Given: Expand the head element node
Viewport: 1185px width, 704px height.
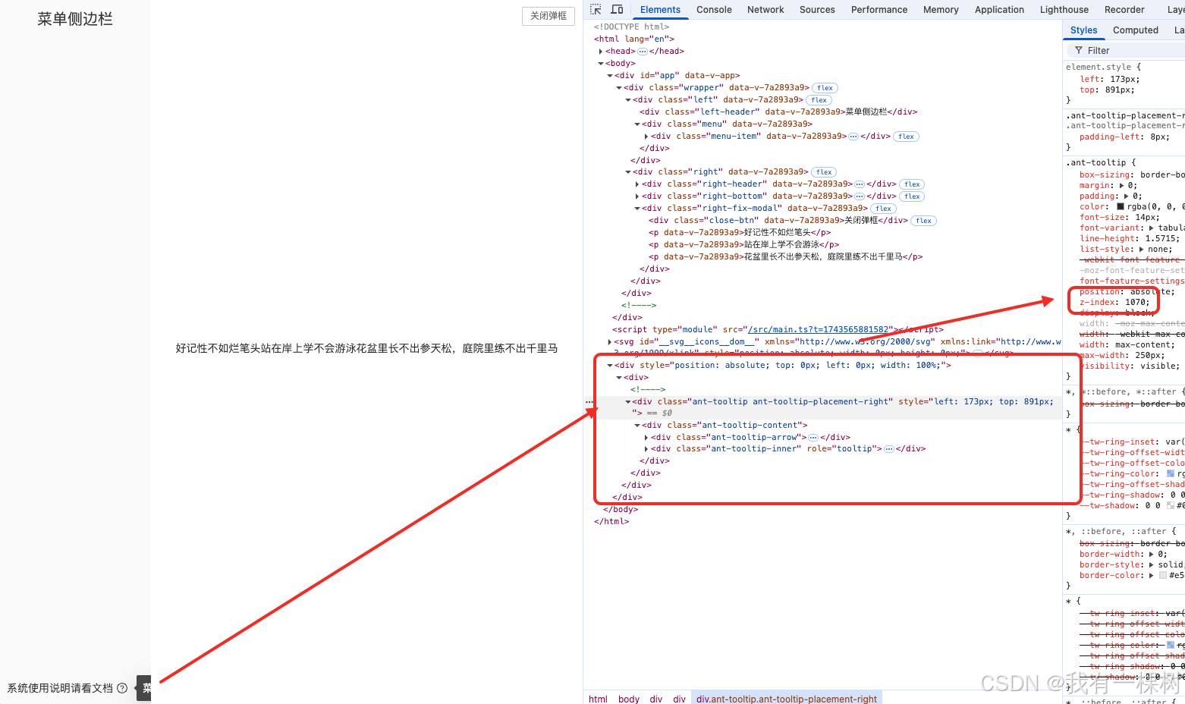Looking at the screenshot, I should (601, 52).
